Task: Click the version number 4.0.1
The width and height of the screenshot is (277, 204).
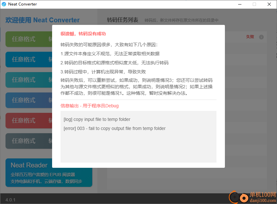Action: click(10, 200)
